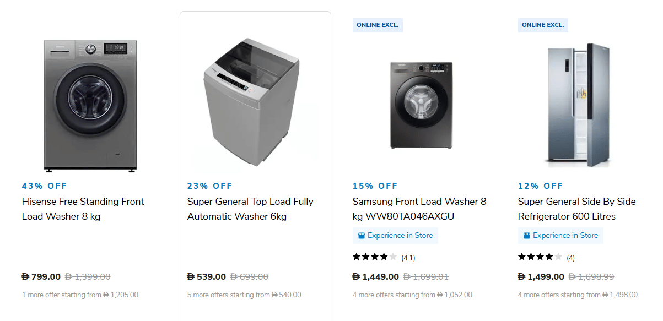View 5 more offers for Super General washer
Viewport: 663px width, 321px height.
coord(244,295)
